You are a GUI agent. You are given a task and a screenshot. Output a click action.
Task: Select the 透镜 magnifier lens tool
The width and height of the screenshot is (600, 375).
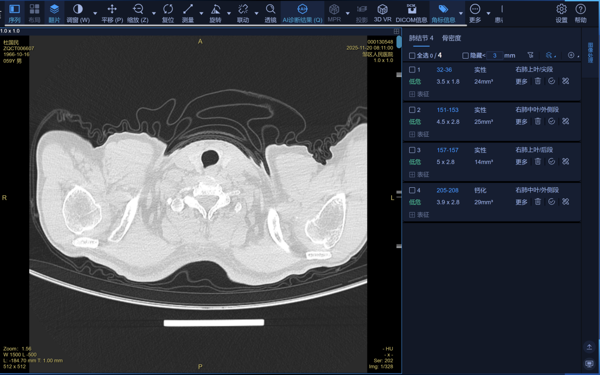click(270, 9)
